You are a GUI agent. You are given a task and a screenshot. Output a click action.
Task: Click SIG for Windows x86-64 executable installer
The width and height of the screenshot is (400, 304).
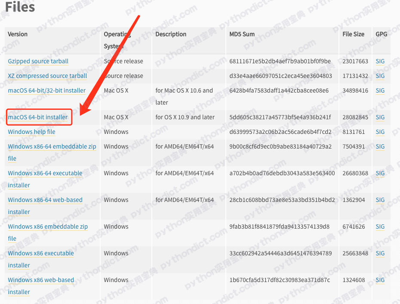pos(380,173)
